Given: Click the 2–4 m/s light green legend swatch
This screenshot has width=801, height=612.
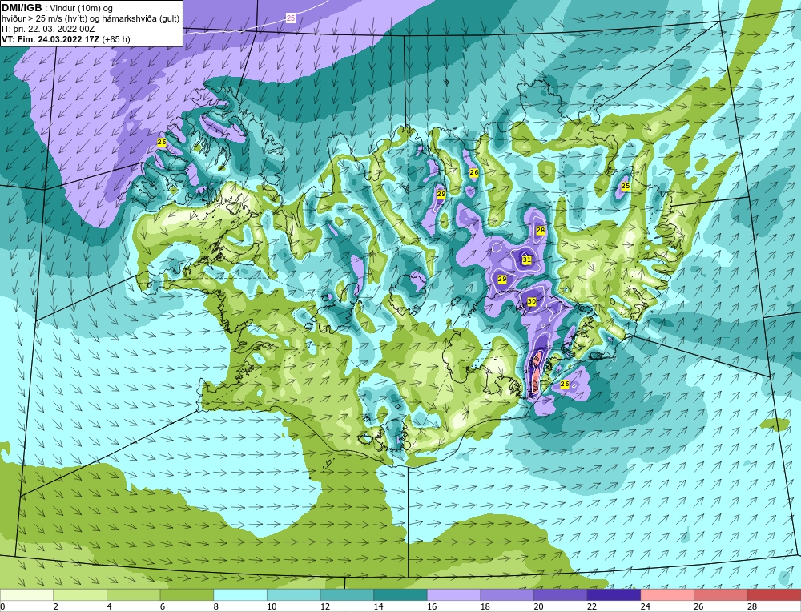Looking at the screenshot, I should (x=79, y=594).
